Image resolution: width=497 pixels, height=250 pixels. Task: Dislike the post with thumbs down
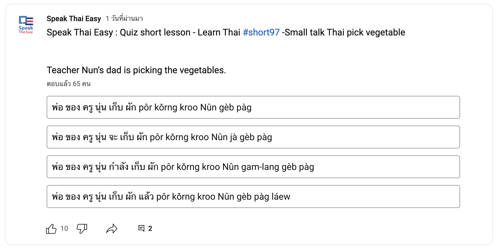[82, 229]
